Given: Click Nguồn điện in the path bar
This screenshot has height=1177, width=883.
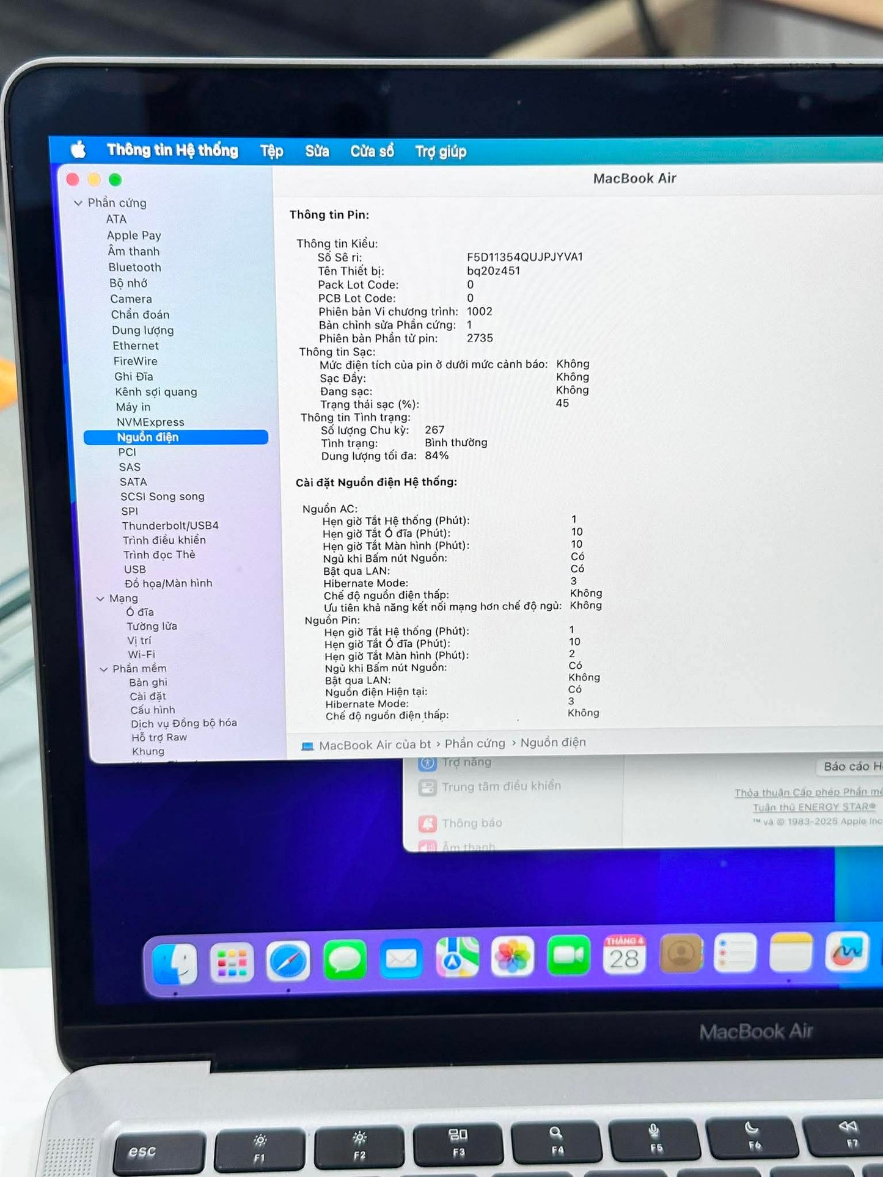Looking at the screenshot, I should click(553, 742).
